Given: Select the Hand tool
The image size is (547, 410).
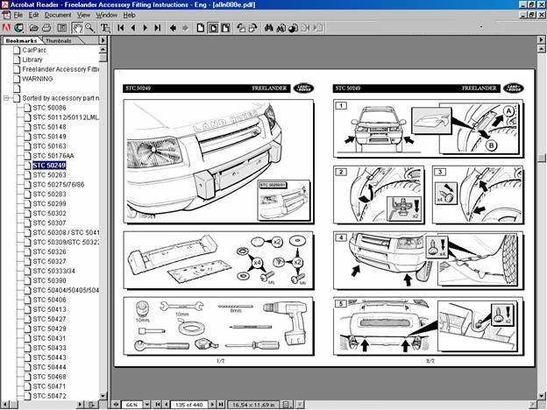Looking at the screenshot, I should pos(77,28).
